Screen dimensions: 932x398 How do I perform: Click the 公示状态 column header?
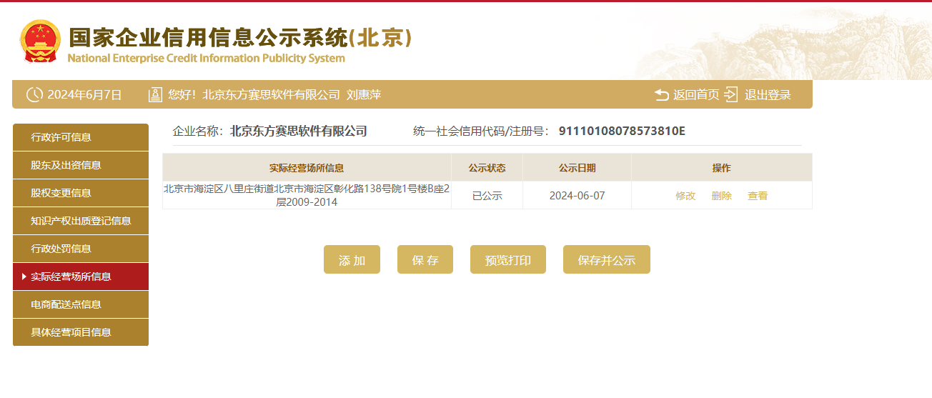(x=487, y=168)
